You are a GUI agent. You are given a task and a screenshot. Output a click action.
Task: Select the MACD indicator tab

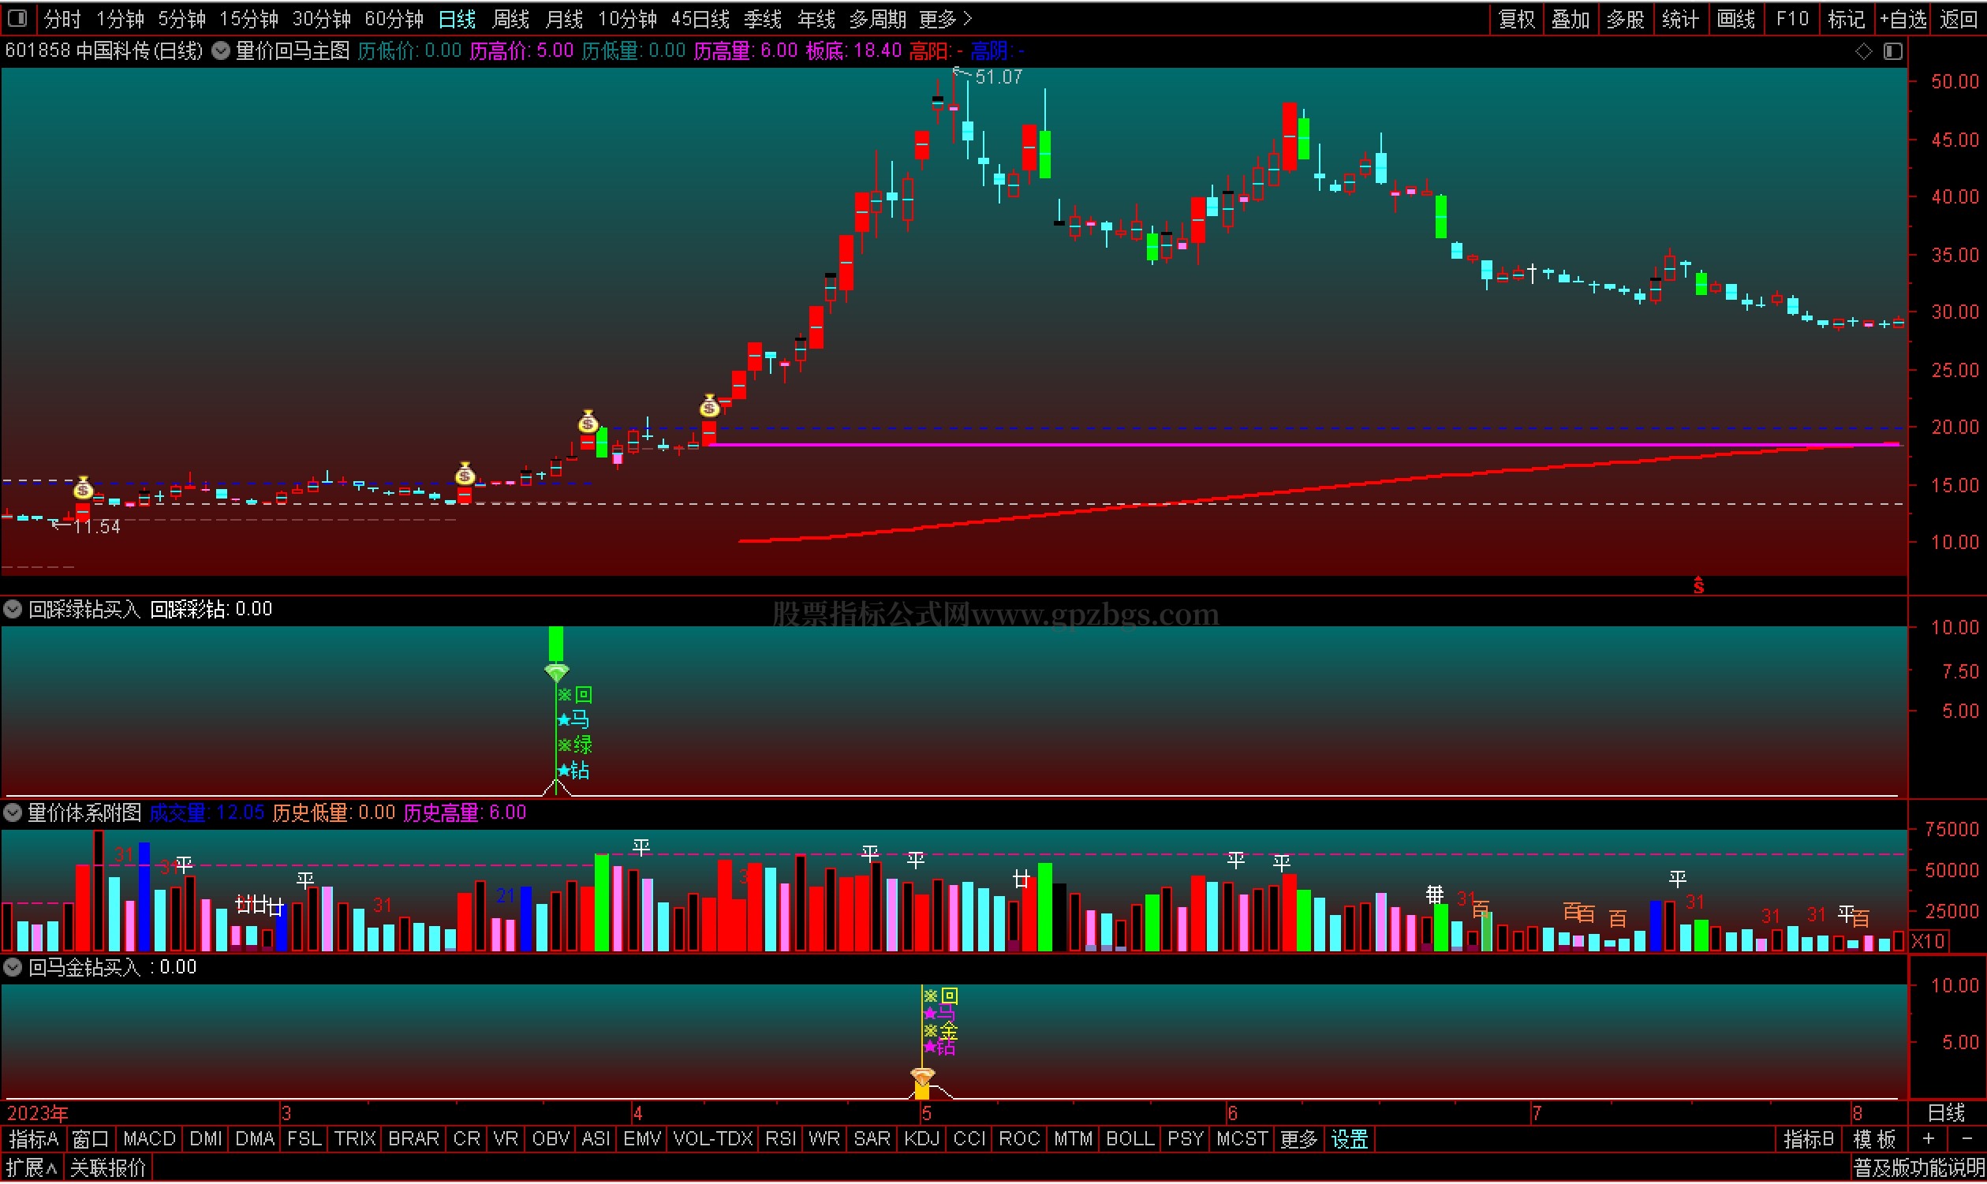pos(149,1139)
